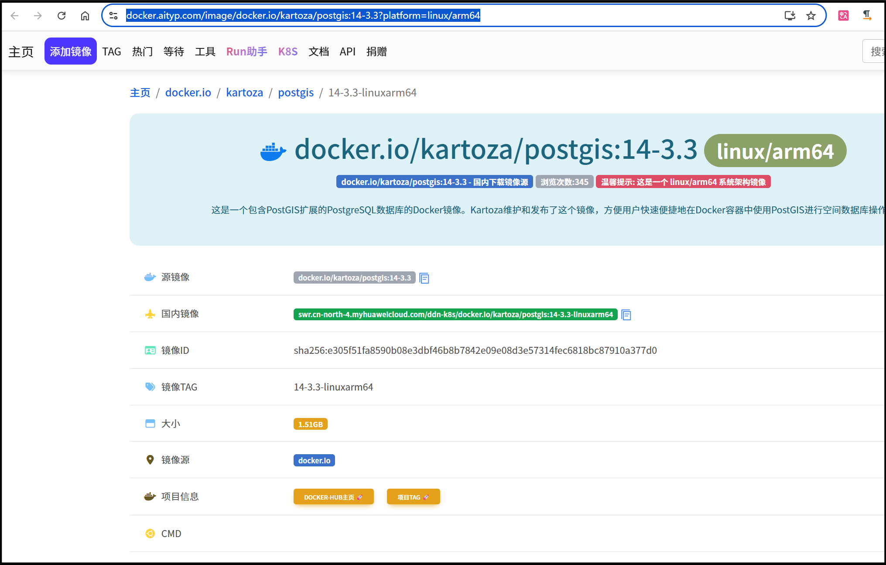Image resolution: width=886 pixels, height=565 pixels.
Task: Click the sha256 image ID text
Action: click(475, 350)
